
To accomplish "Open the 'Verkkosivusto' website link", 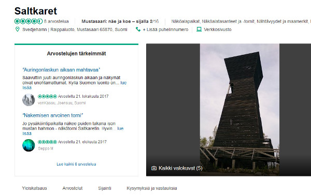I will (218, 29).
